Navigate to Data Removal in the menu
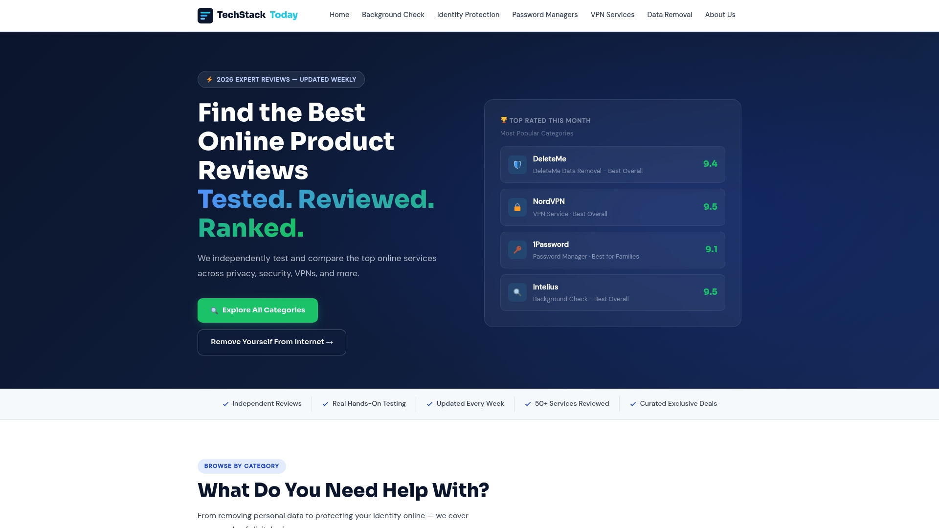Screen dimensions: 939x528 tap(670, 15)
